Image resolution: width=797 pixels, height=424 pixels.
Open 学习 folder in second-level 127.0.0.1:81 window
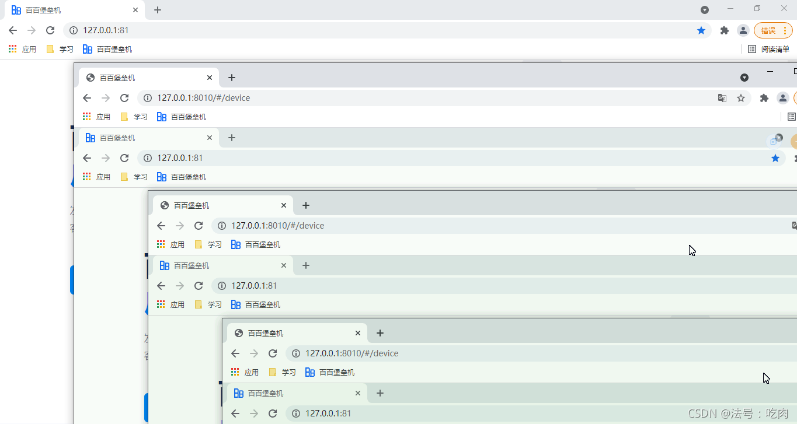click(x=134, y=177)
